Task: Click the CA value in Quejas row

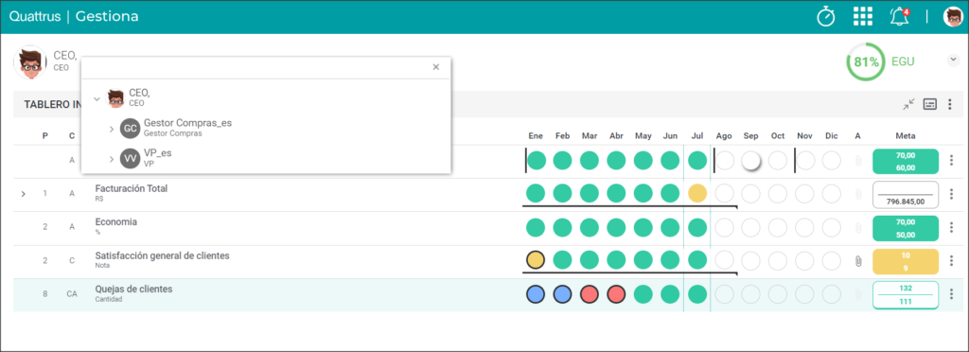Action: (x=72, y=294)
